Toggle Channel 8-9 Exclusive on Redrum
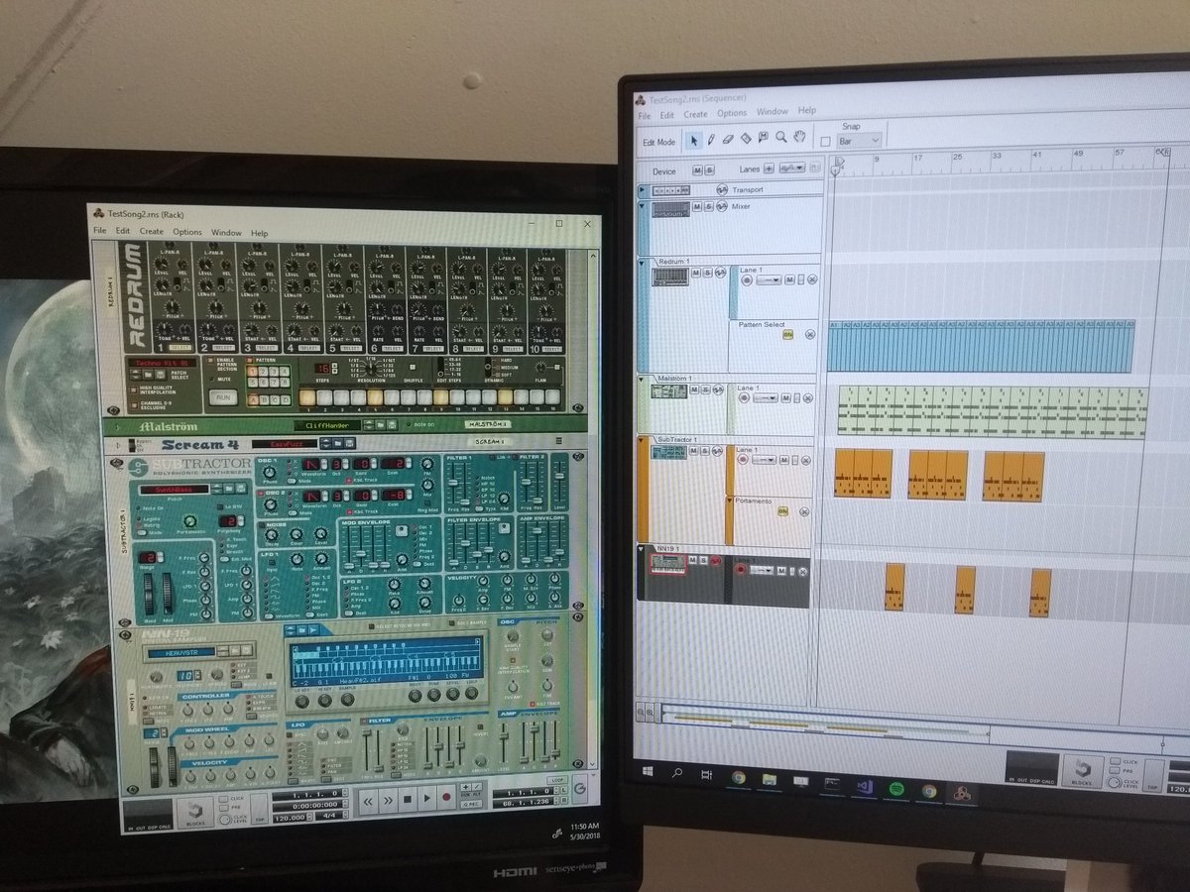Screen dimensions: 1190x892 click(134, 404)
